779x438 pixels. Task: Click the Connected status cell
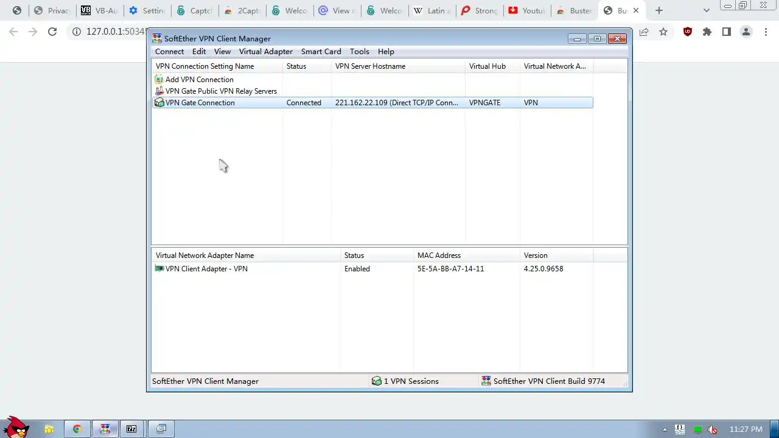(304, 102)
